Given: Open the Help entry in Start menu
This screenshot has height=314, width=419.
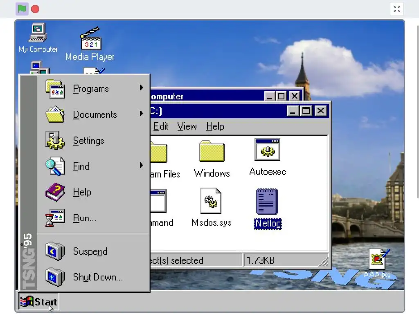Looking at the screenshot, I should (94, 192).
